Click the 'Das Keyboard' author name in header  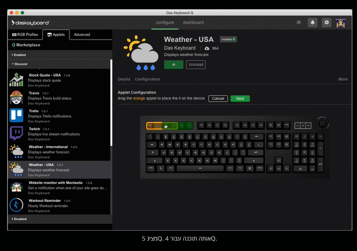180,48
